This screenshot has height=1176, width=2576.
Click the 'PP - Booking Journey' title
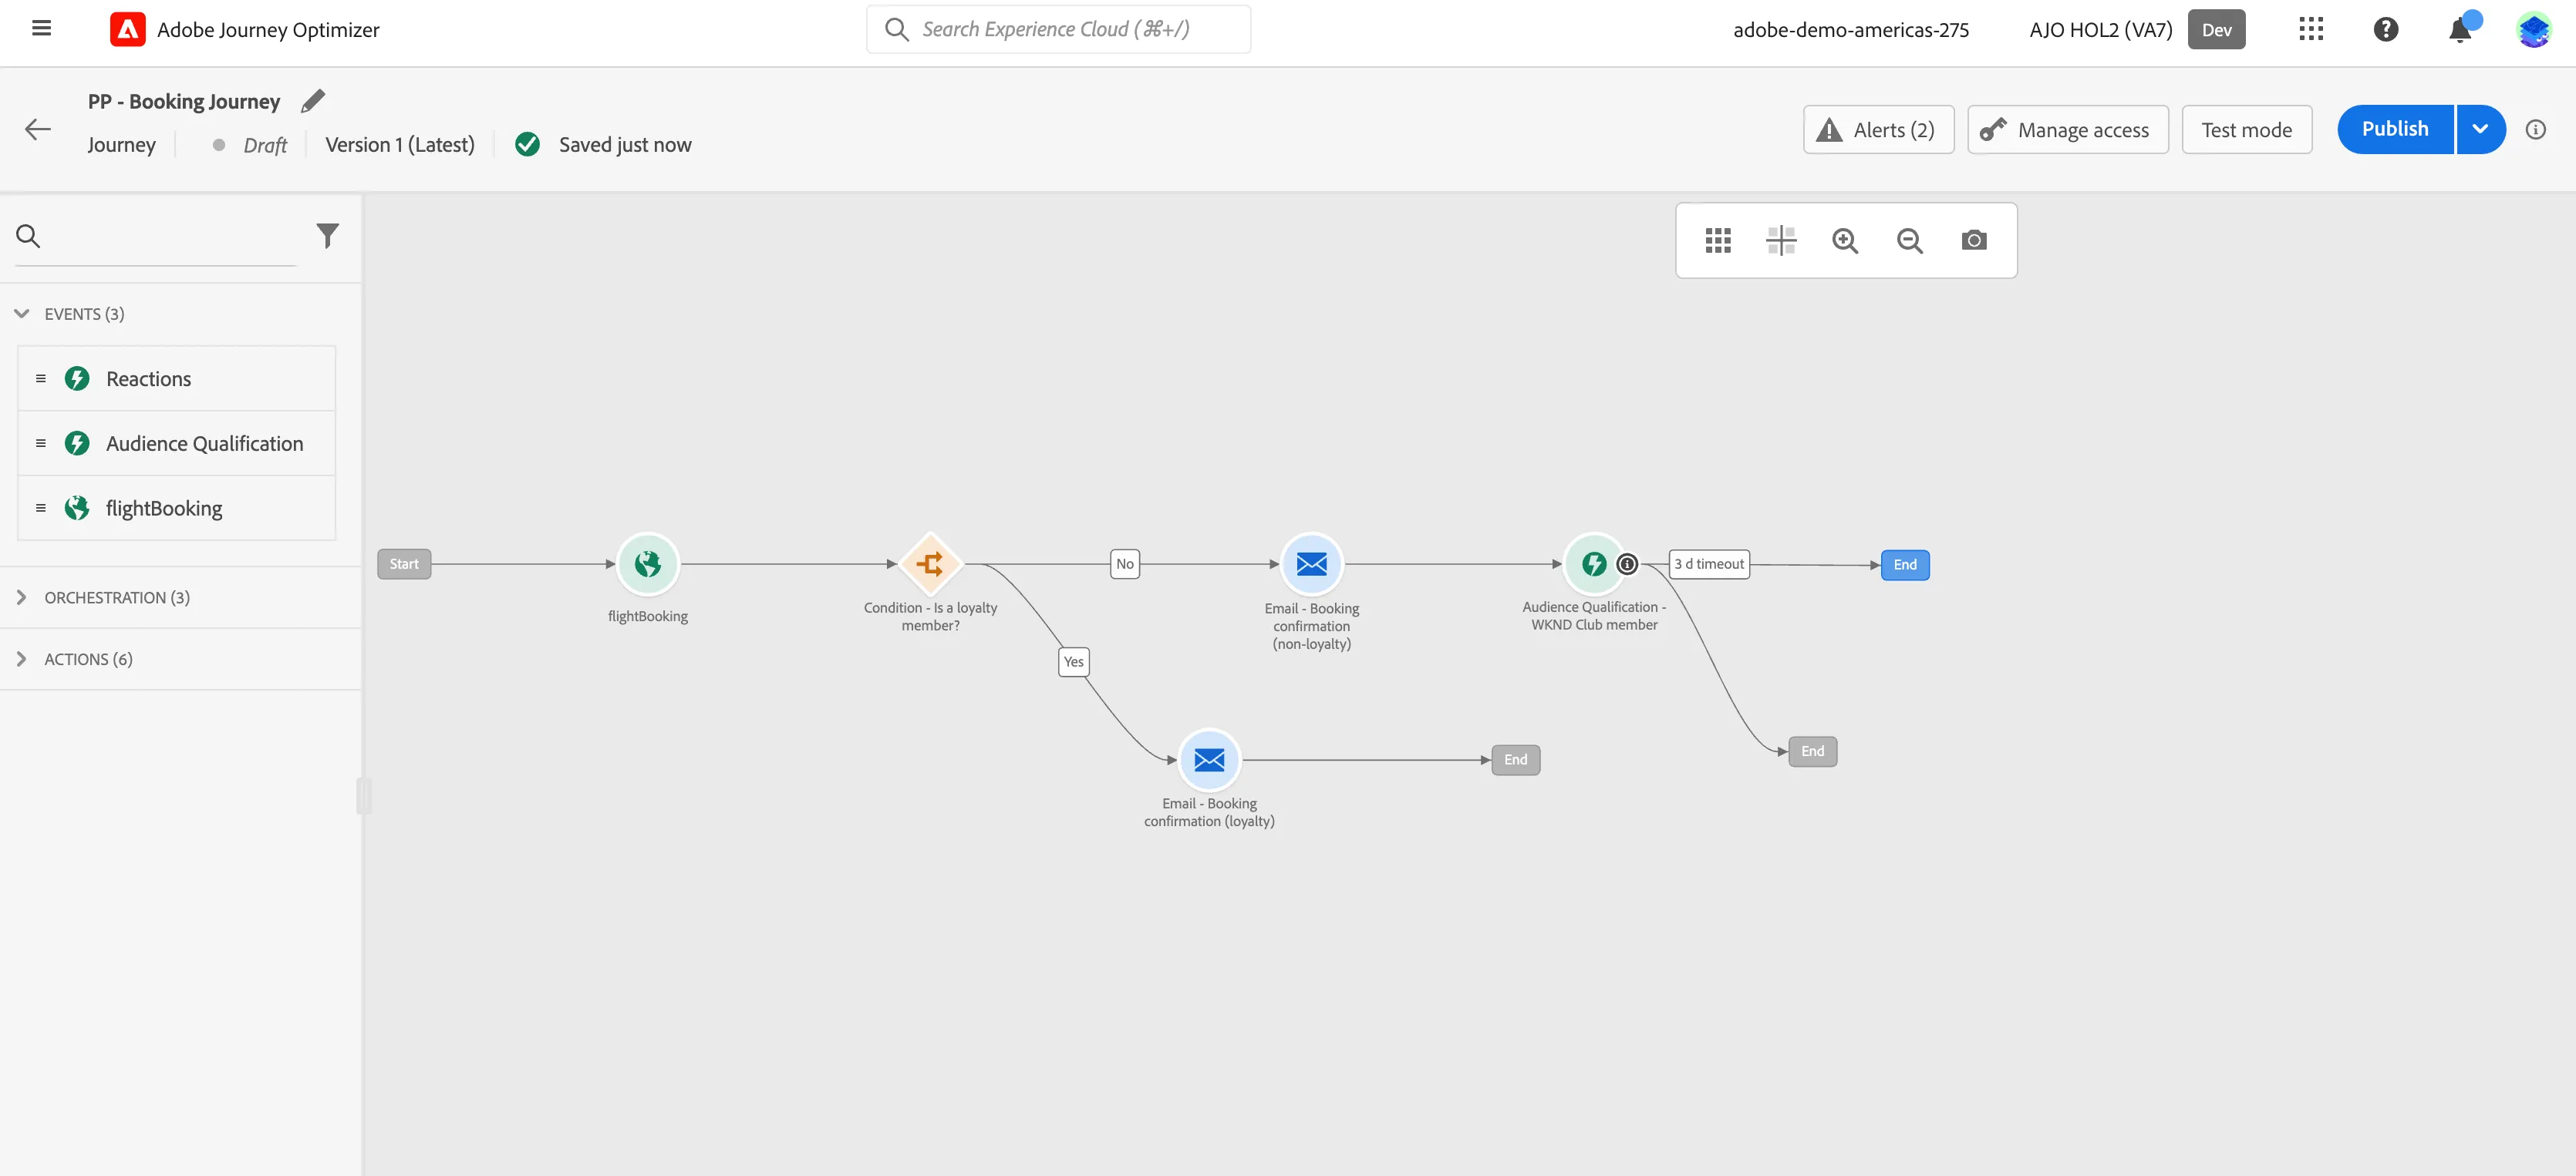184,101
